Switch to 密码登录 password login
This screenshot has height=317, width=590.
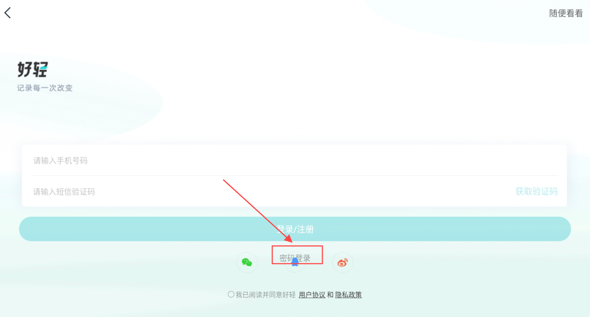pyautogui.click(x=295, y=258)
